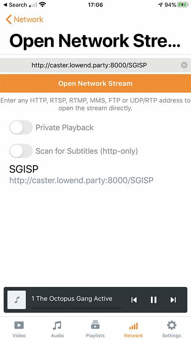The height and width of the screenshot is (339, 191).
Task: Tap the battery indicator in status bar
Action: tap(183, 5)
